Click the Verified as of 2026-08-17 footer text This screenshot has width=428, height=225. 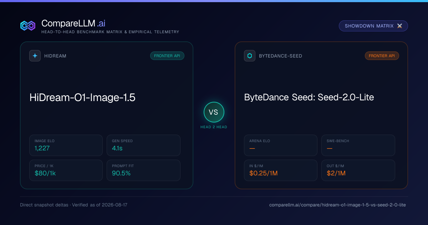(100, 205)
